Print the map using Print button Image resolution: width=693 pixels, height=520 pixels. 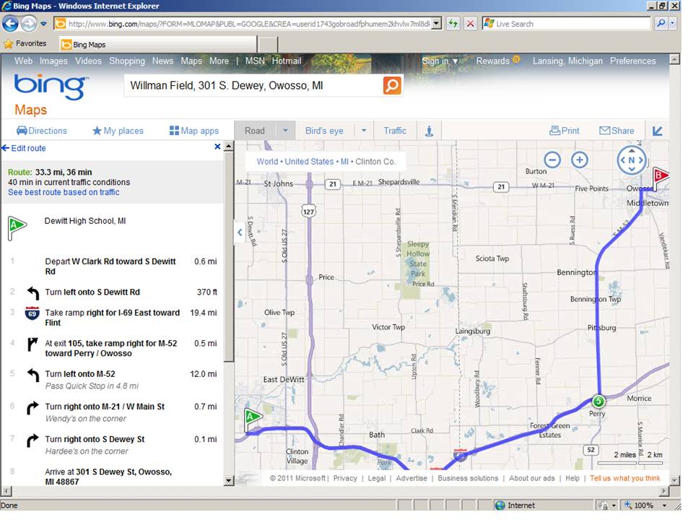click(x=565, y=131)
